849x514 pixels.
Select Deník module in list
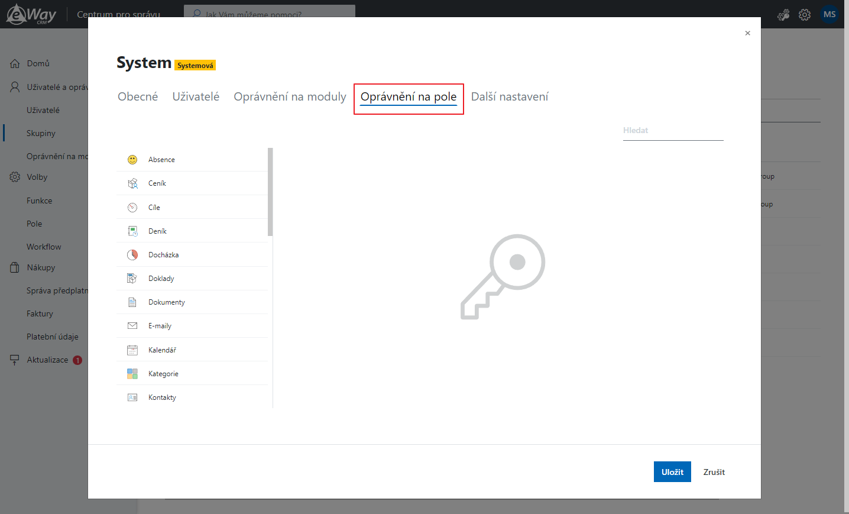[x=192, y=231]
